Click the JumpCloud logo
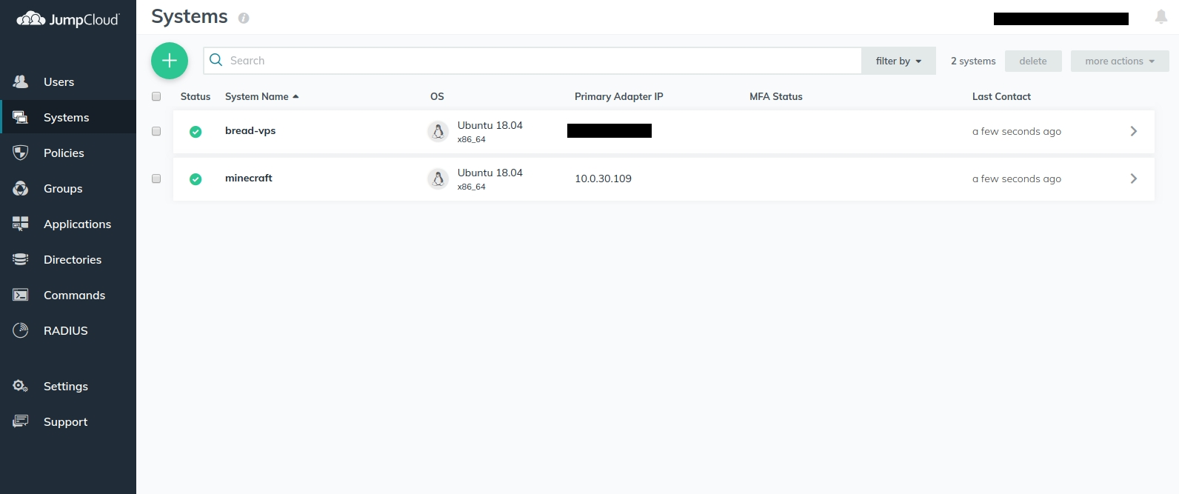This screenshot has height=494, width=1179. (x=68, y=19)
